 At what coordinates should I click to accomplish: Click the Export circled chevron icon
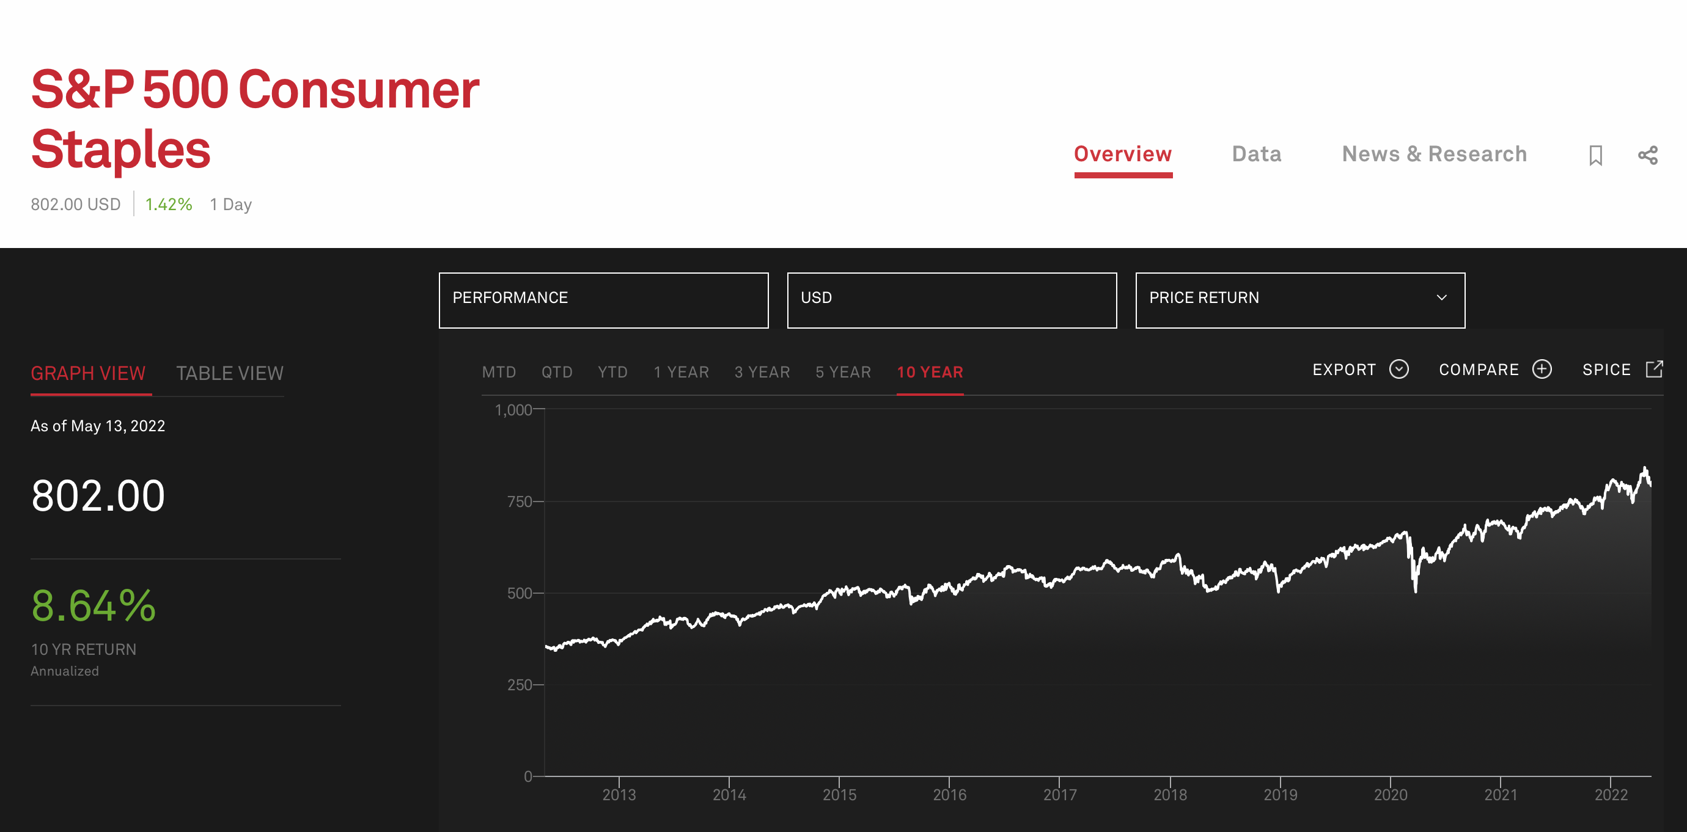pyautogui.click(x=1399, y=369)
